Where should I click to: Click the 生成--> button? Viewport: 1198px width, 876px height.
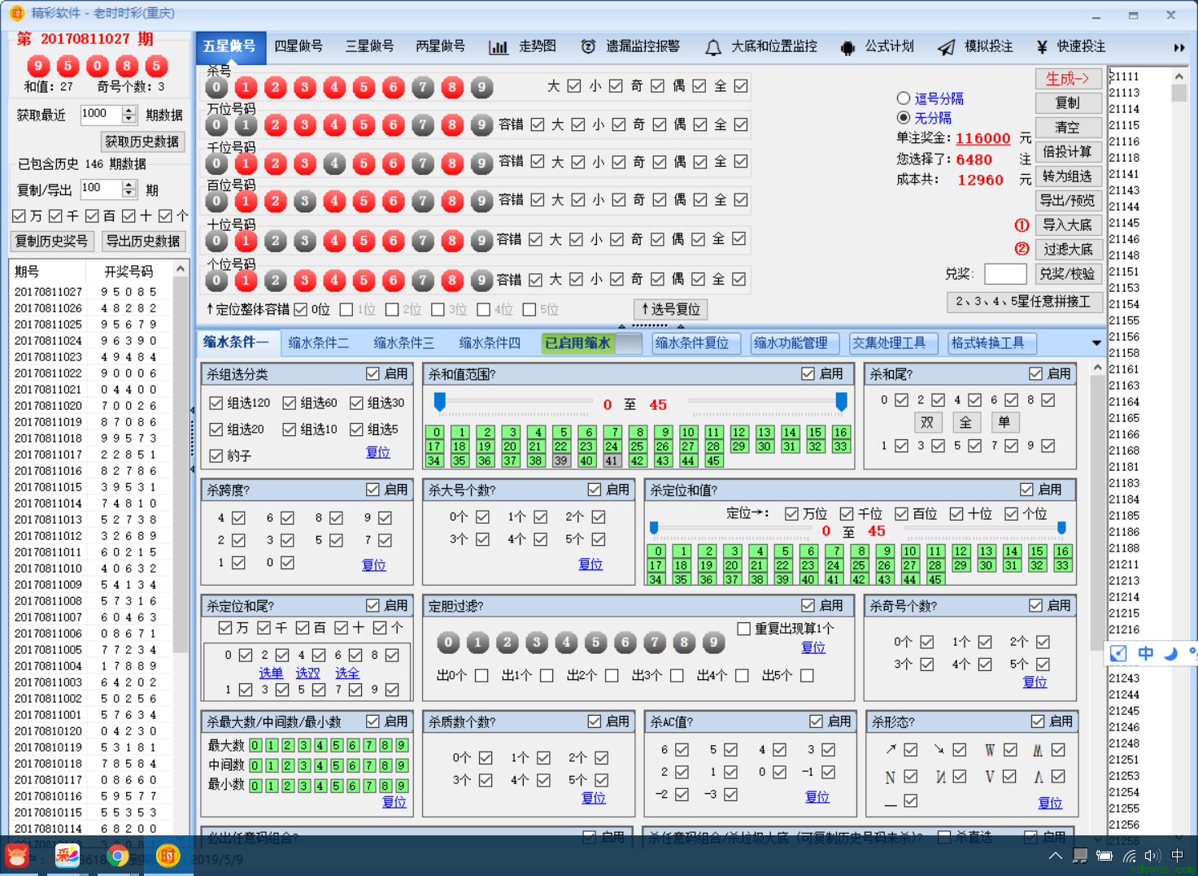[1067, 79]
